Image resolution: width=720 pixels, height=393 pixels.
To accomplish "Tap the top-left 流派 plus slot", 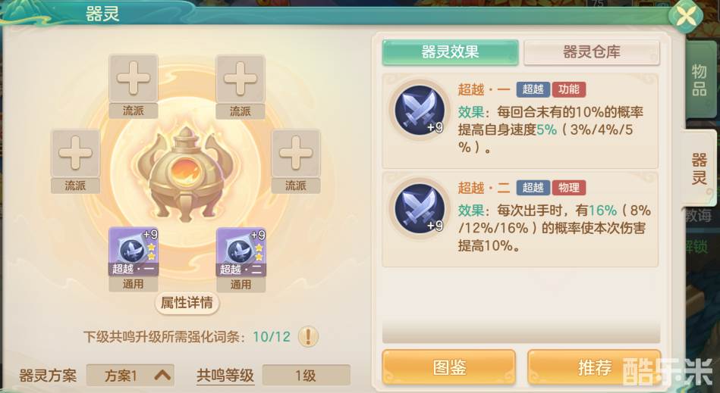I will pyautogui.click(x=134, y=78).
